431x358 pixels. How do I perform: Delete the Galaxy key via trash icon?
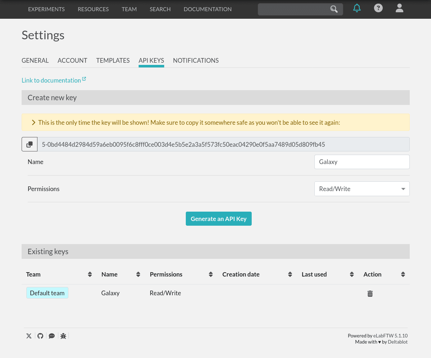point(370,293)
